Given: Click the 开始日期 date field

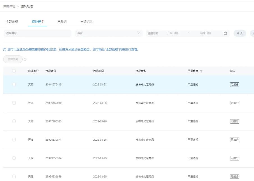Looking at the screenshot, I should pos(172,33).
